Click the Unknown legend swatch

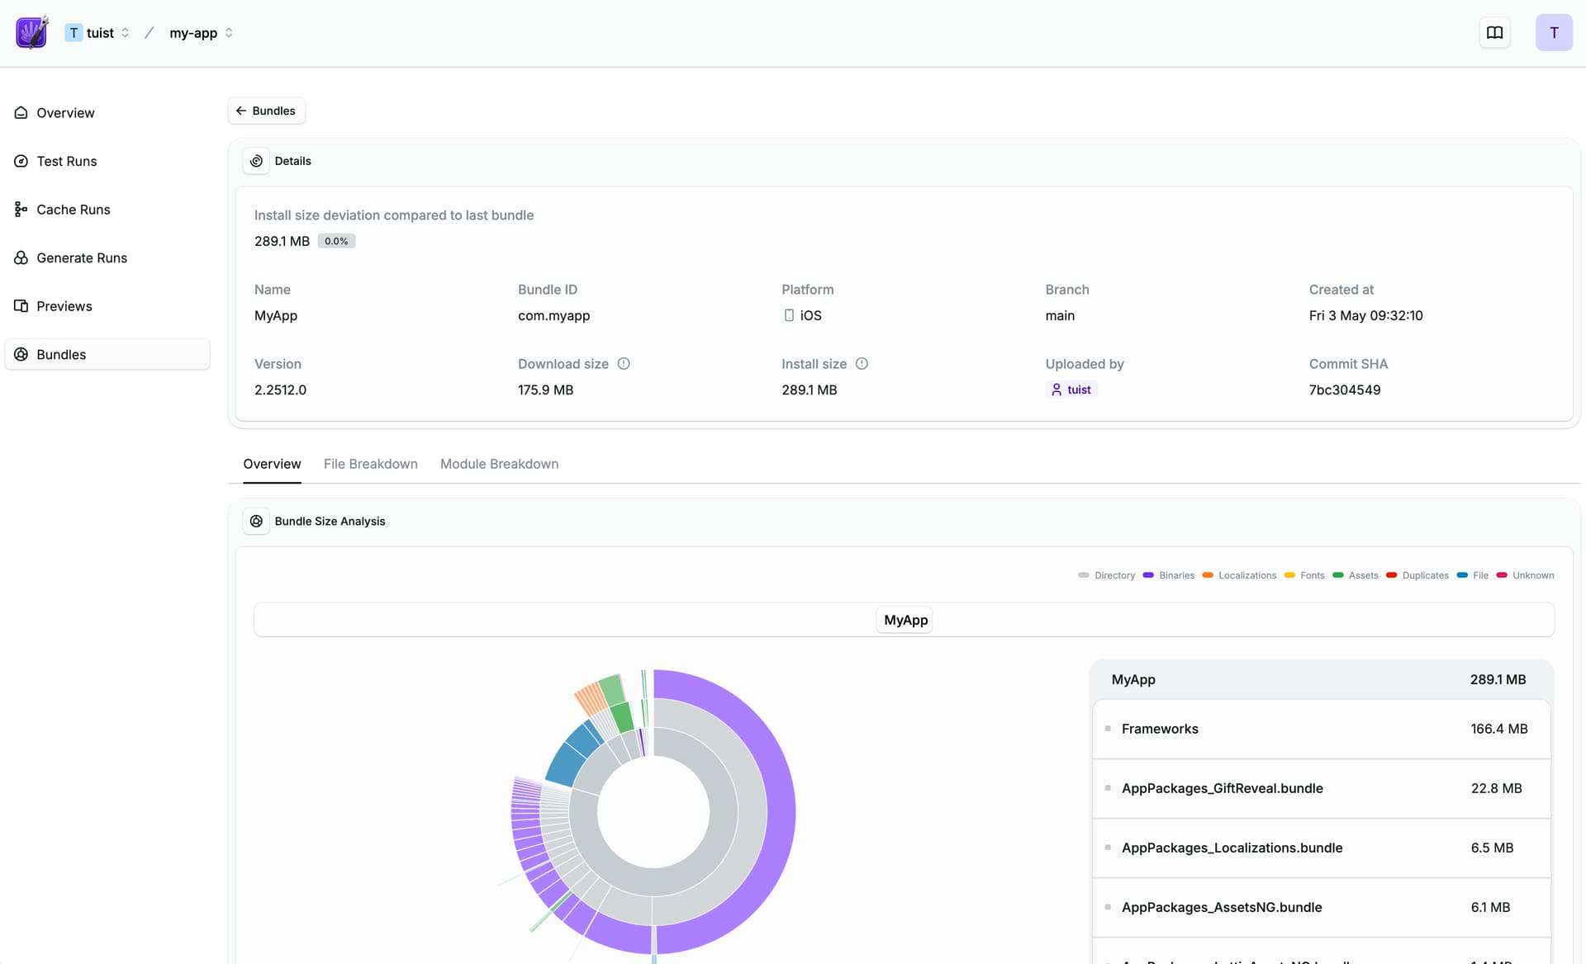[1502, 575]
